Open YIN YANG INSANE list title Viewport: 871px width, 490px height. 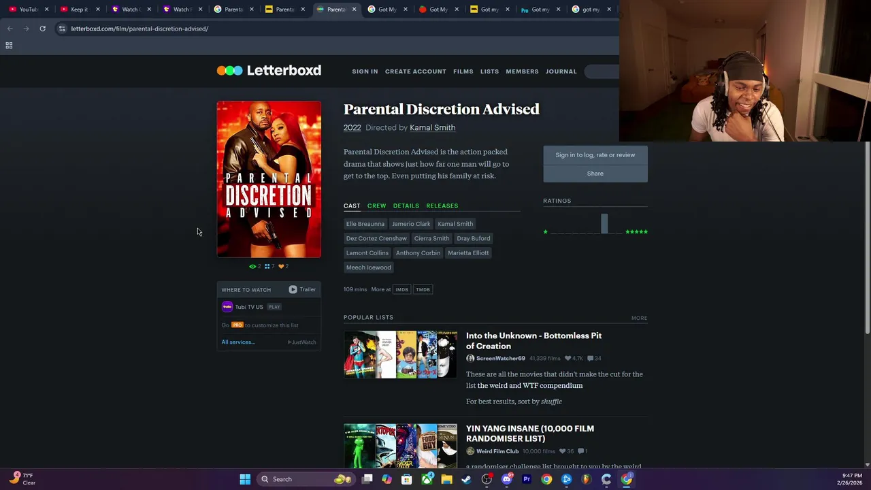click(x=530, y=434)
